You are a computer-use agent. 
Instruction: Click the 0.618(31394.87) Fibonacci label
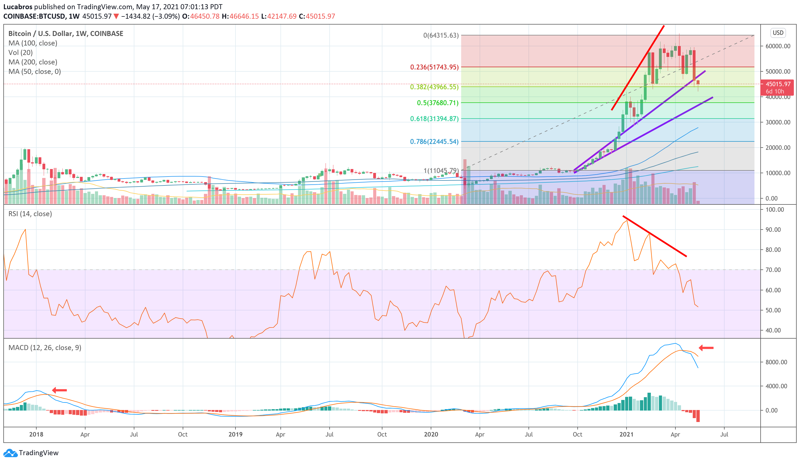point(434,119)
